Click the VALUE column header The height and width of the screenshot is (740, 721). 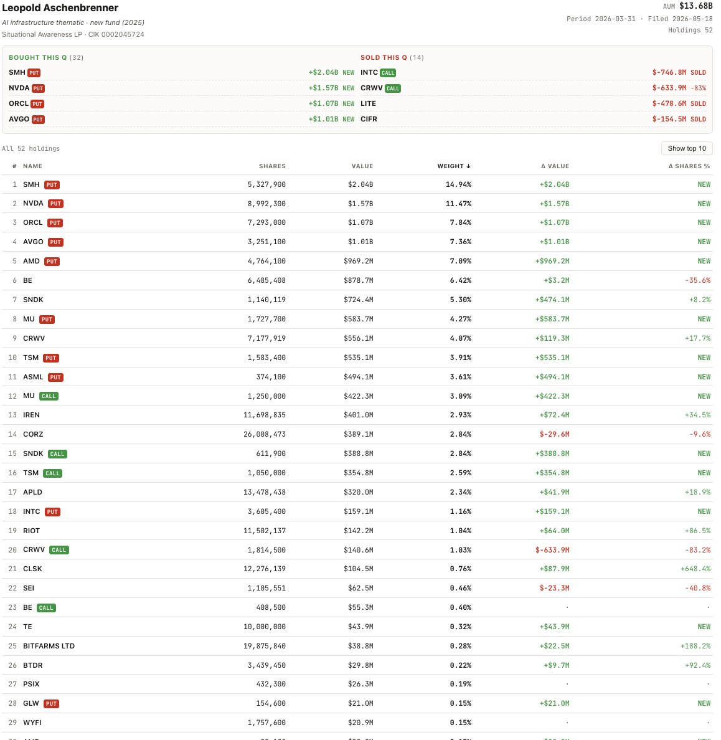tap(362, 166)
